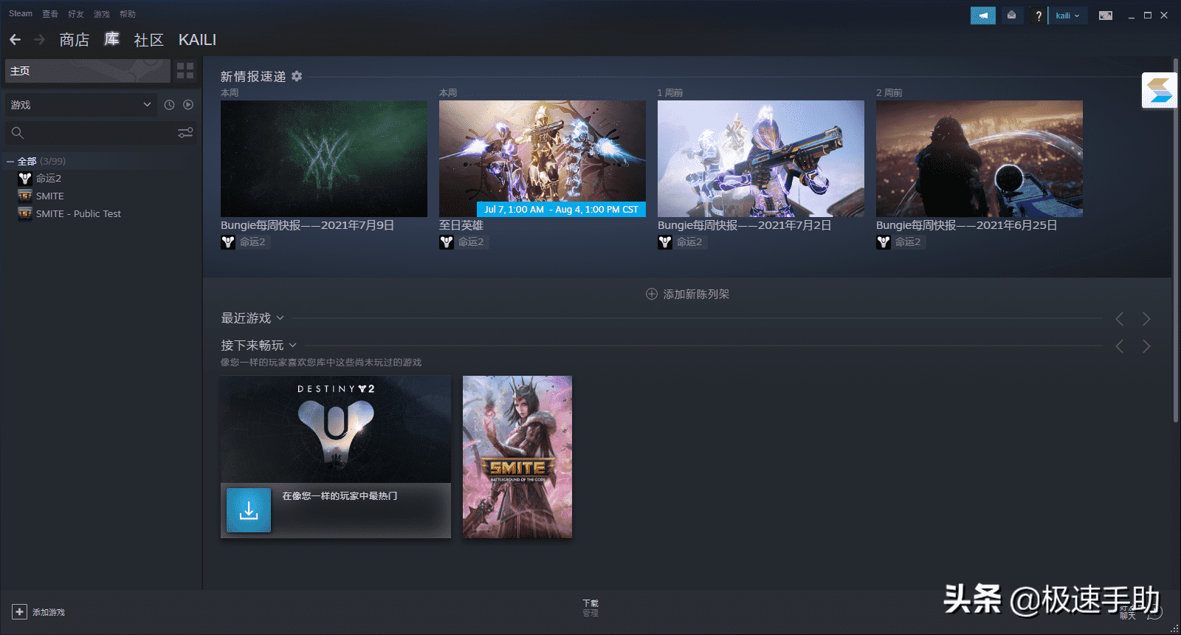Click the blue Destiny 2 download icon
The image size is (1181, 635).
[249, 510]
